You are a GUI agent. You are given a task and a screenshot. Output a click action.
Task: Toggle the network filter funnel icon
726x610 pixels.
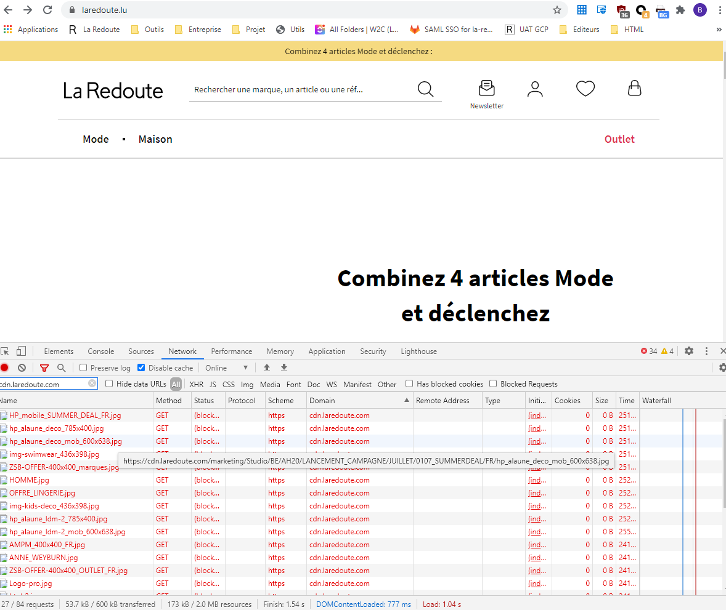[x=44, y=367]
